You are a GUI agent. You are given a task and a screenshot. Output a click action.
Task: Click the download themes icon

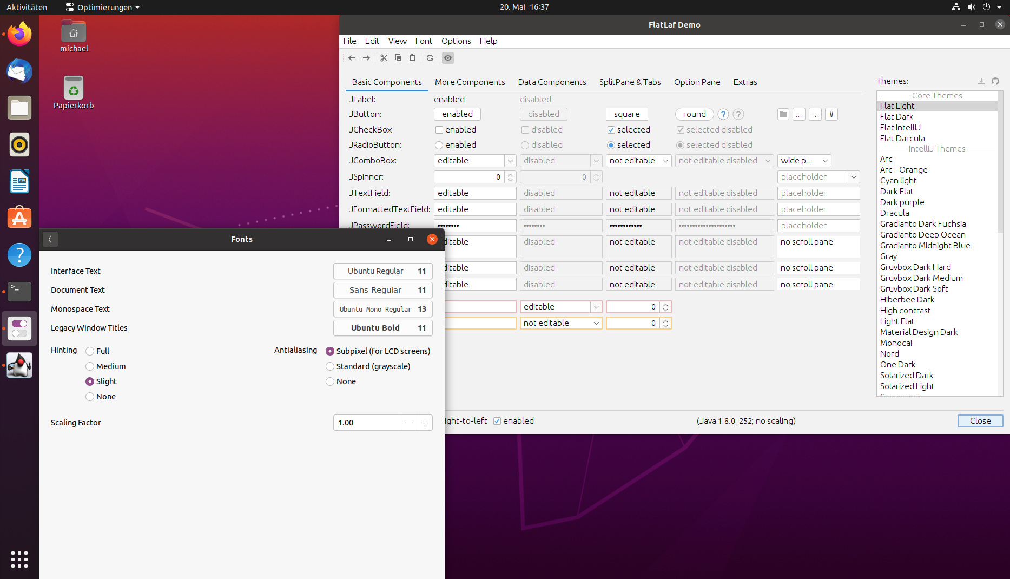tap(981, 81)
